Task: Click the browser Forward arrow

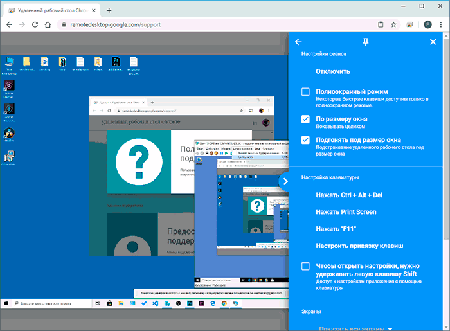Action: [x=22, y=24]
